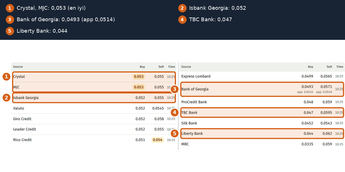345x172 pixels.
Task: Click Rico Credit's highlighted sell rate 0.054
Action: (158, 140)
